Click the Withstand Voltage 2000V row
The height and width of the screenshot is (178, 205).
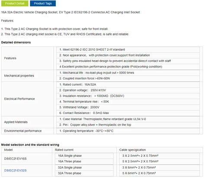pyautogui.click(x=128, y=107)
